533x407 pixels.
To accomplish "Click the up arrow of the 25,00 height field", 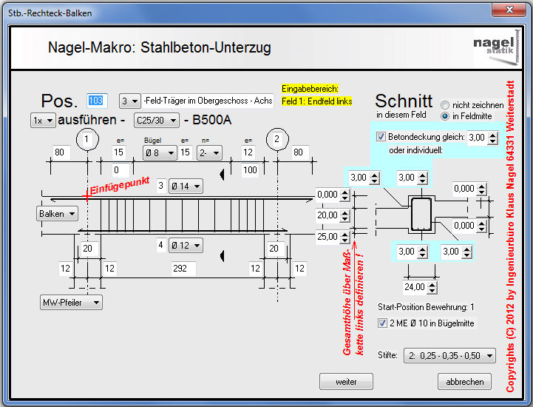I will 345,234.
